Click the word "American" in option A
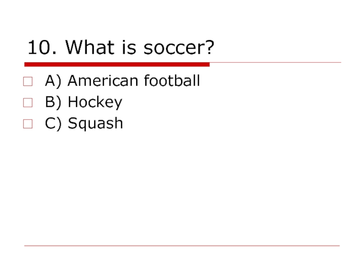364x273 pixels. click(103, 81)
